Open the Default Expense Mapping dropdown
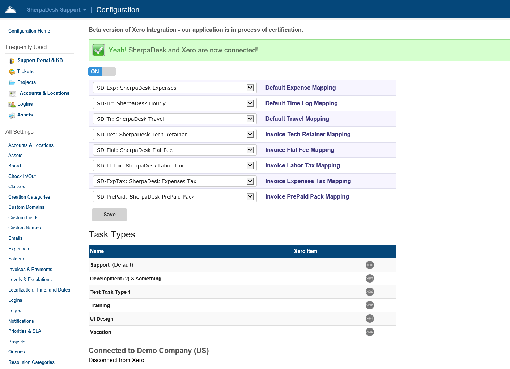This screenshot has width=510, height=369. tap(175, 88)
